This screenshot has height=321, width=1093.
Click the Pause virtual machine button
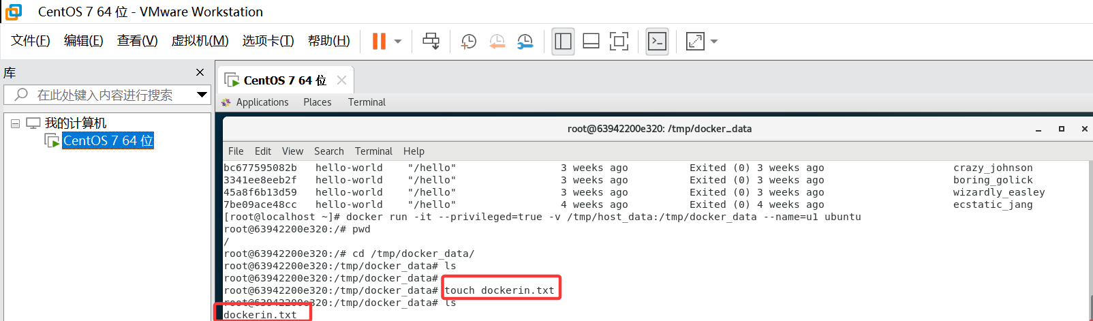tap(379, 42)
